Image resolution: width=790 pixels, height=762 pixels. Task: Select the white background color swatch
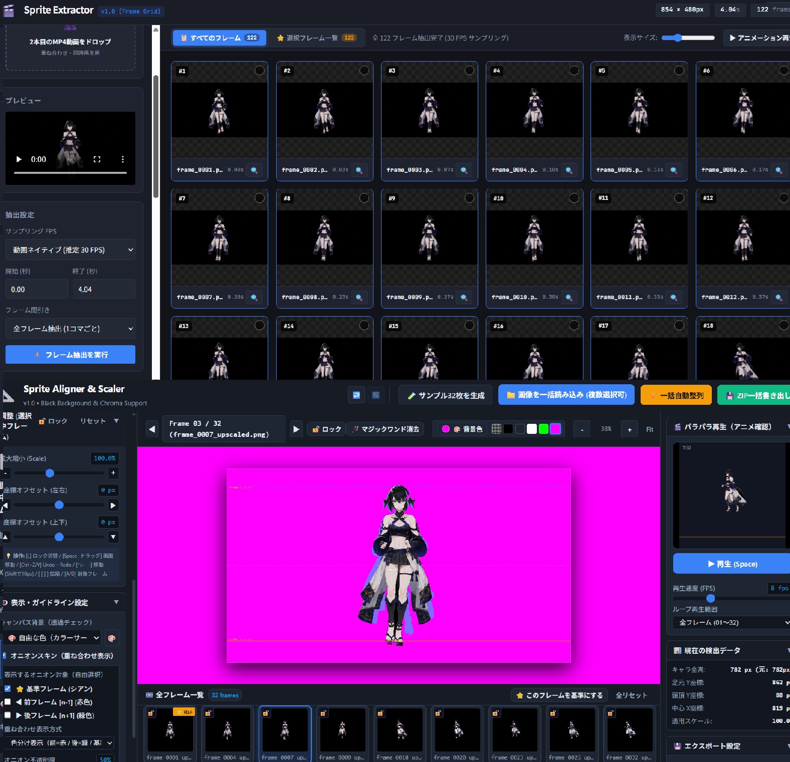(x=532, y=429)
